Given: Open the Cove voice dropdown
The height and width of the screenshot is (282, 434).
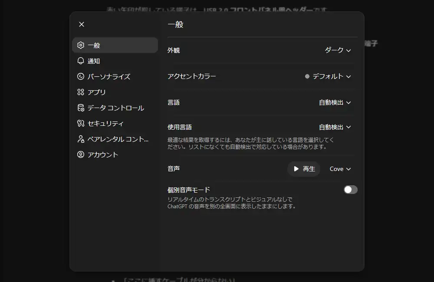Looking at the screenshot, I should tap(339, 169).
